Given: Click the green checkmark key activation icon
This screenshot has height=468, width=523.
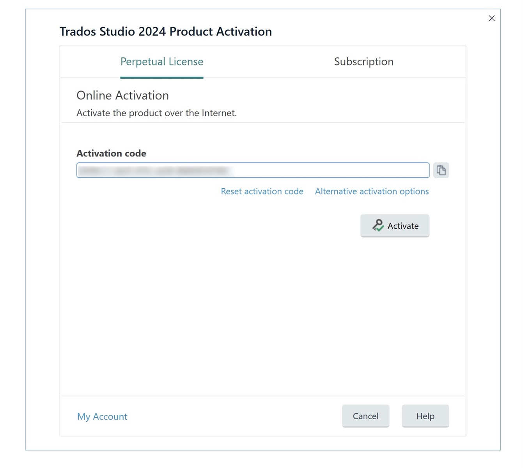Looking at the screenshot, I should pos(378,225).
